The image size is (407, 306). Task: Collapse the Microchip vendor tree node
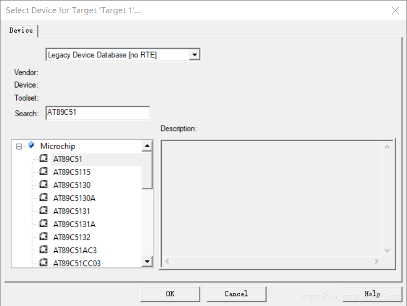(x=19, y=146)
